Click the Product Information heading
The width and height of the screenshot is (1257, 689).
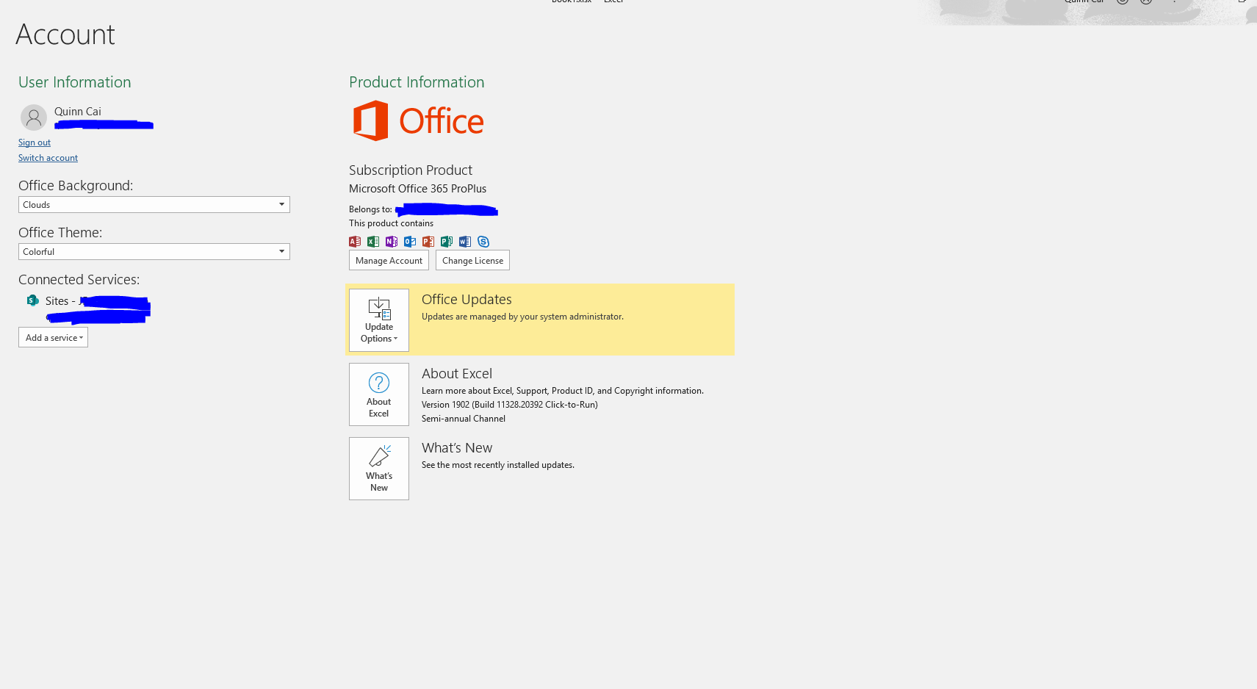pos(417,82)
